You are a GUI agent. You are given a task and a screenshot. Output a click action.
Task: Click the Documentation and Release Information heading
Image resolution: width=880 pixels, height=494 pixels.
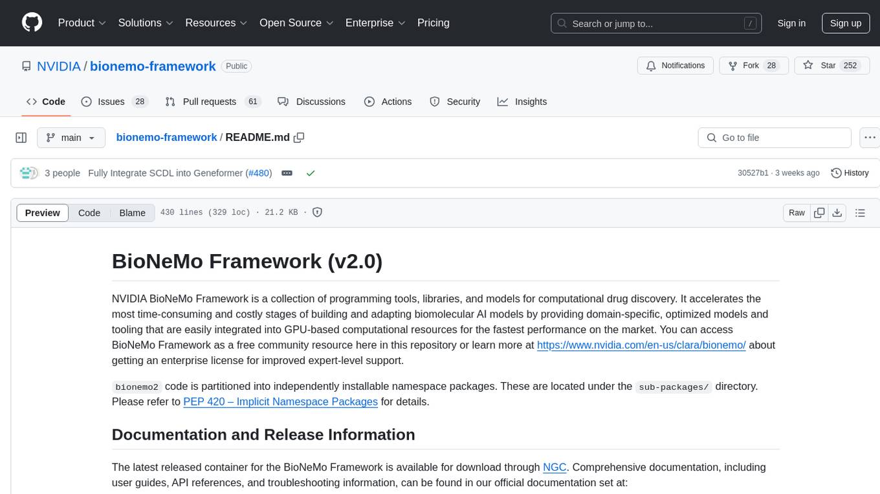coord(263,435)
